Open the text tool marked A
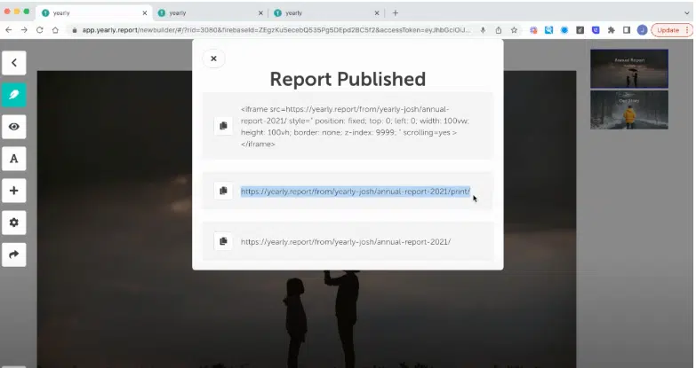 click(14, 159)
